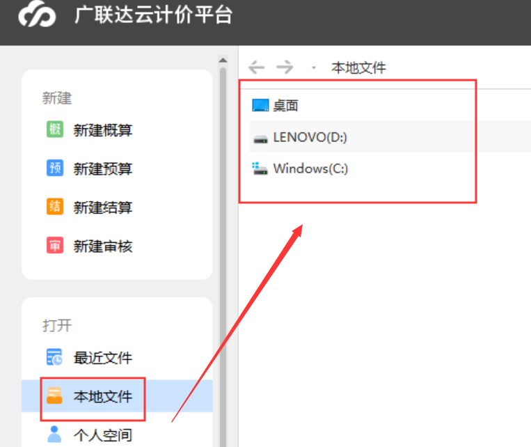
Task: Click the green 概 icon for 新建概算
Action: point(55,130)
